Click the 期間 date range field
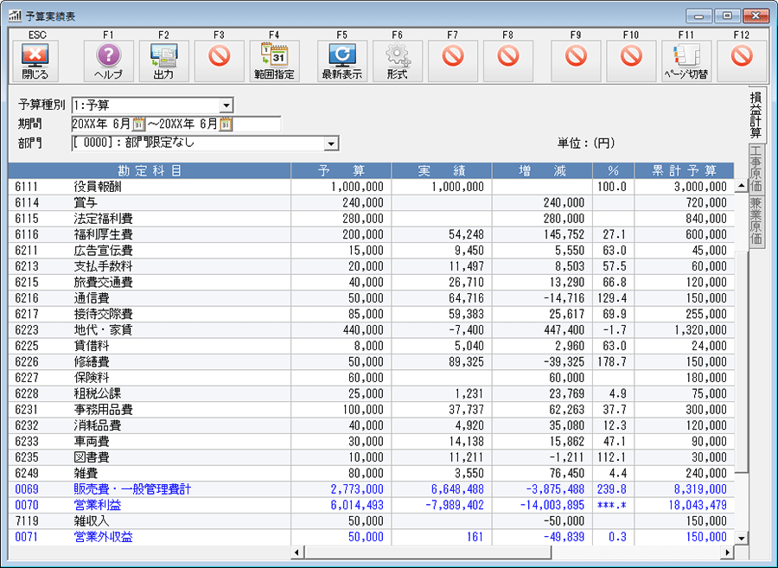 click(176, 124)
